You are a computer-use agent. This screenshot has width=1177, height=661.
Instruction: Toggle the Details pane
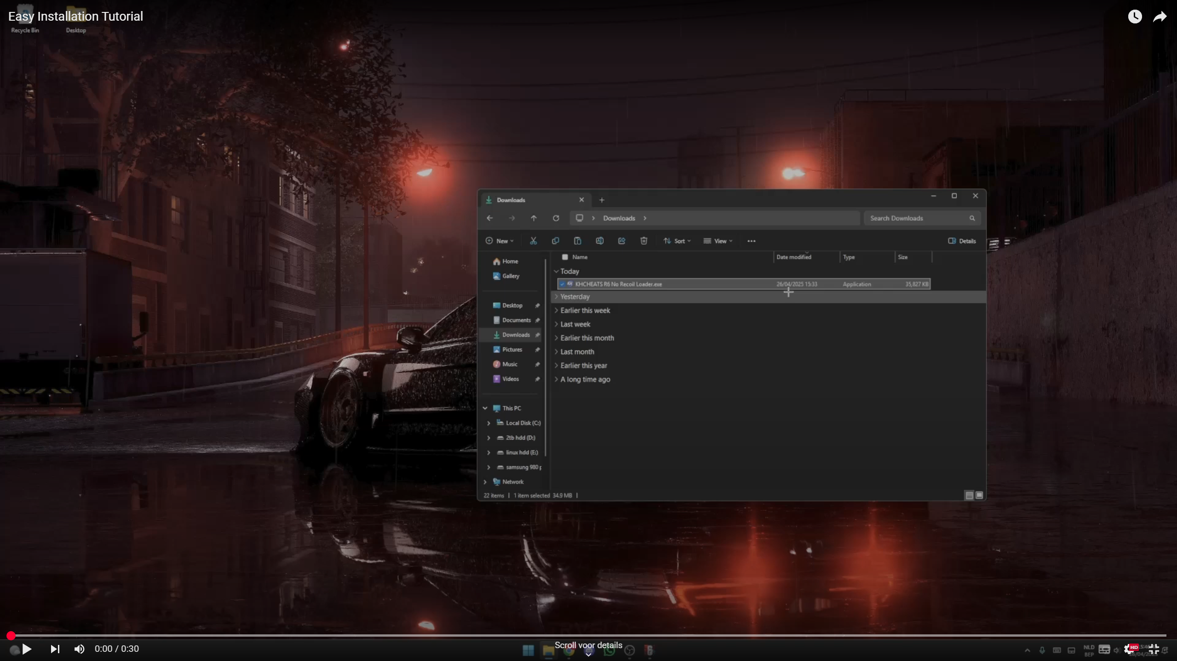coord(962,241)
